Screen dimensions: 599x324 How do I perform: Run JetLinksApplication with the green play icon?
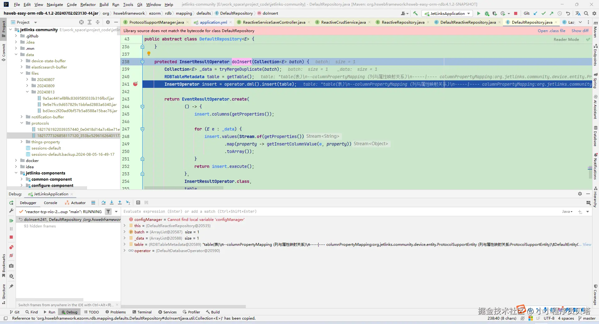point(479,13)
